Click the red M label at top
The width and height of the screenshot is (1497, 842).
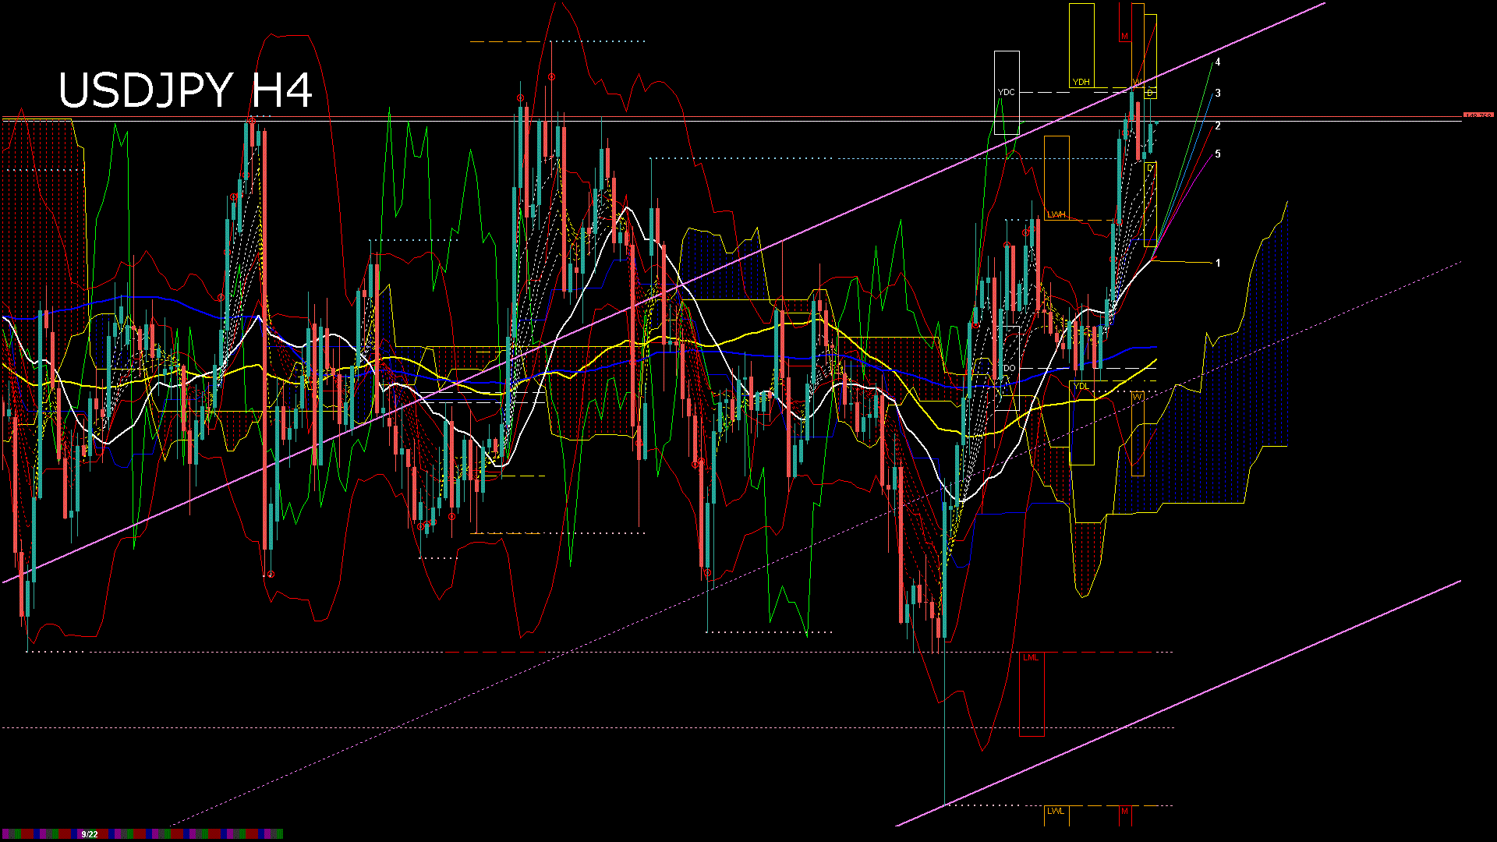[x=1124, y=37]
